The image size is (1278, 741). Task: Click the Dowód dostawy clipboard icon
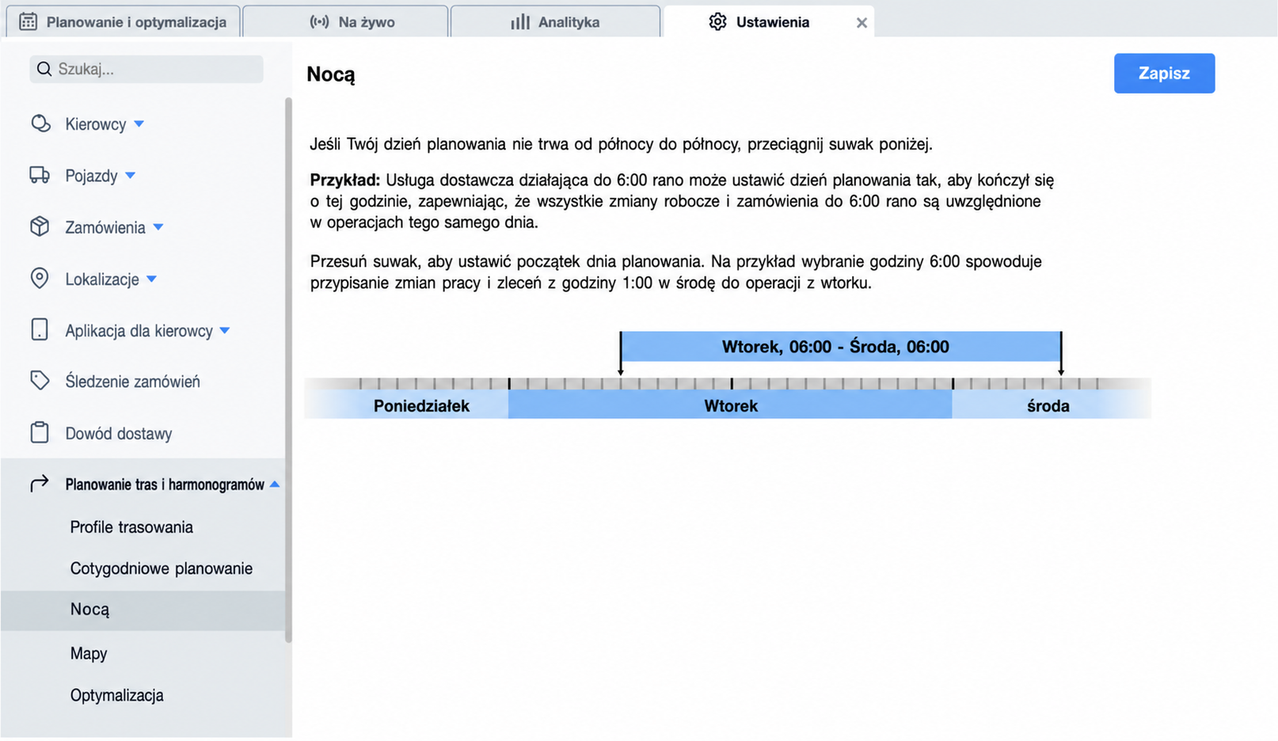click(x=40, y=432)
